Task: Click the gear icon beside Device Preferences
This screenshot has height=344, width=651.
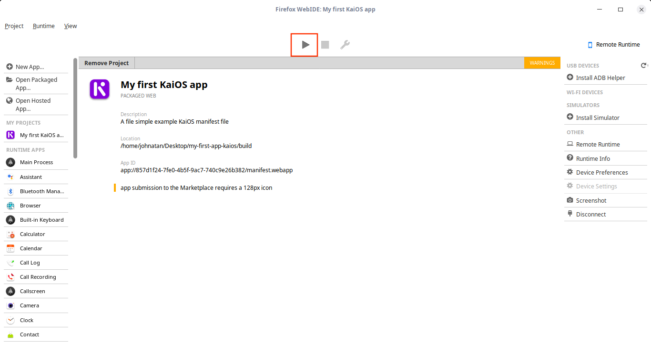Action: point(570,172)
